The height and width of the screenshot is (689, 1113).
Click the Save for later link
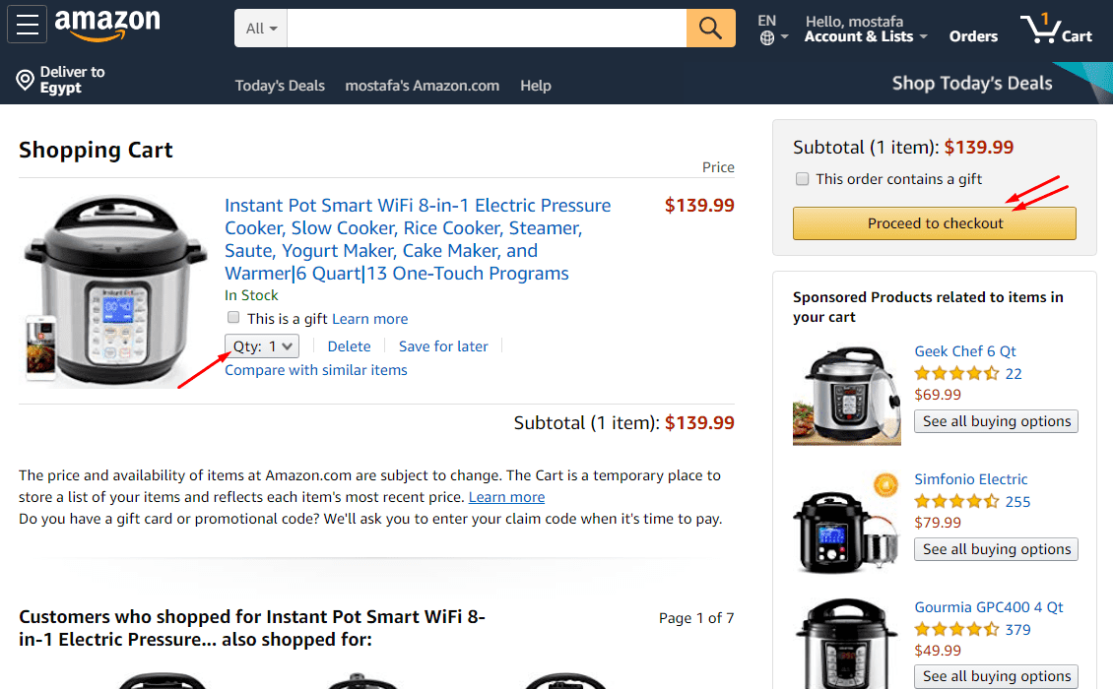pyautogui.click(x=443, y=346)
